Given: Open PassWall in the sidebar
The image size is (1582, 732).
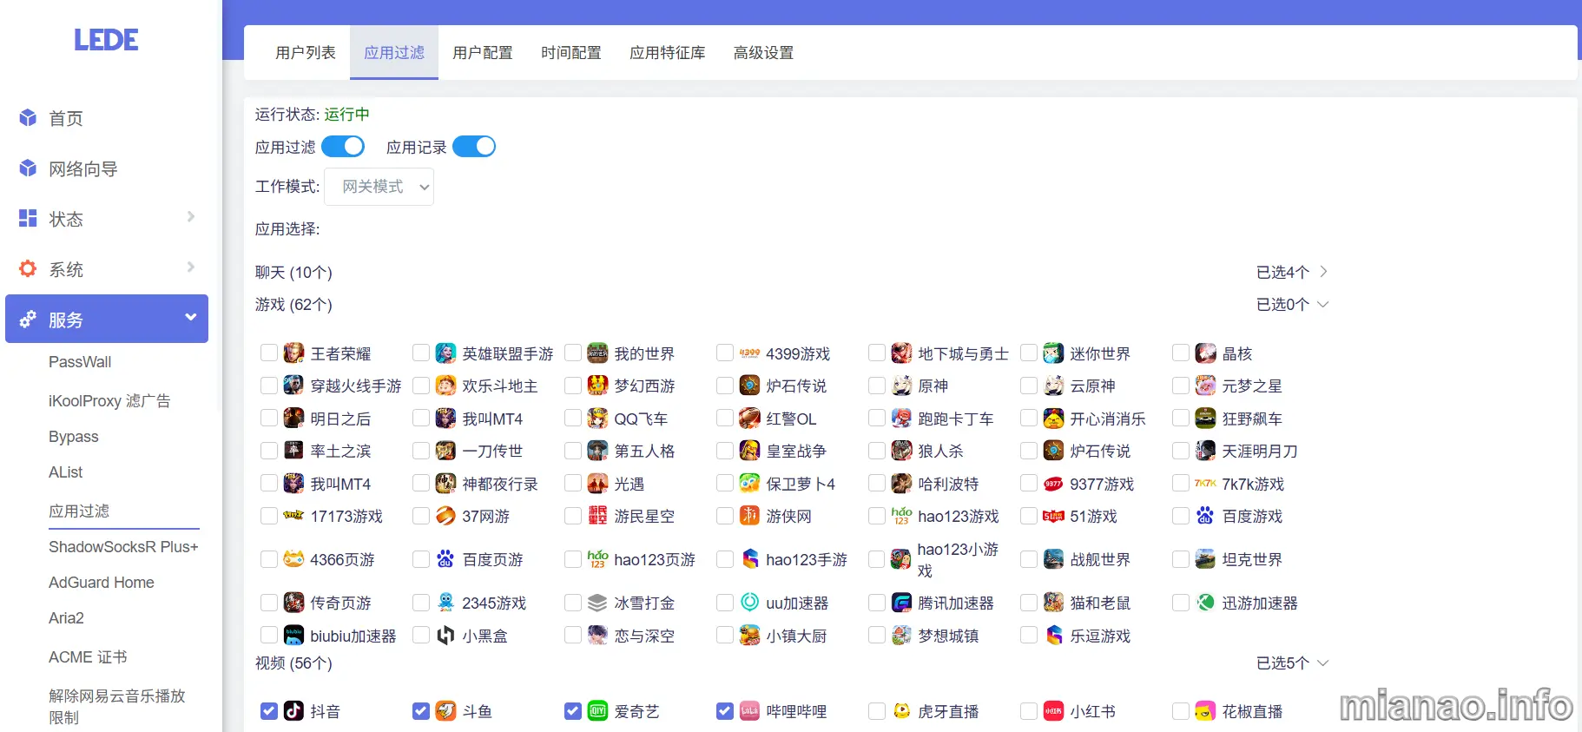Looking at the screenshot, I should click(80, 362).
